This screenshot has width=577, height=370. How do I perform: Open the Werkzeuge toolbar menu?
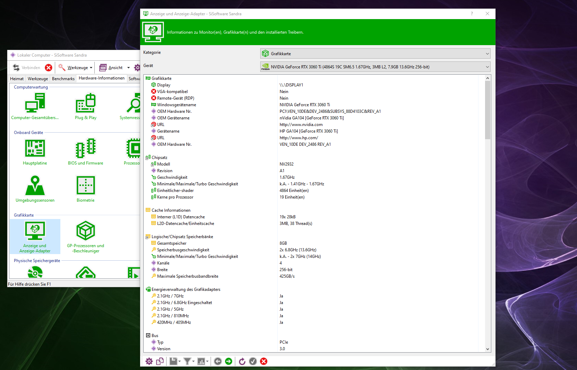75,68
